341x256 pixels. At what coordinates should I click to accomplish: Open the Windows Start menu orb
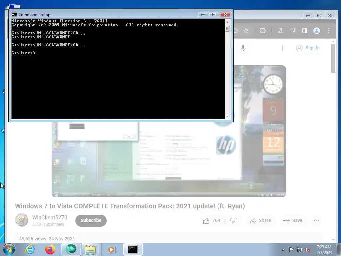9,249
